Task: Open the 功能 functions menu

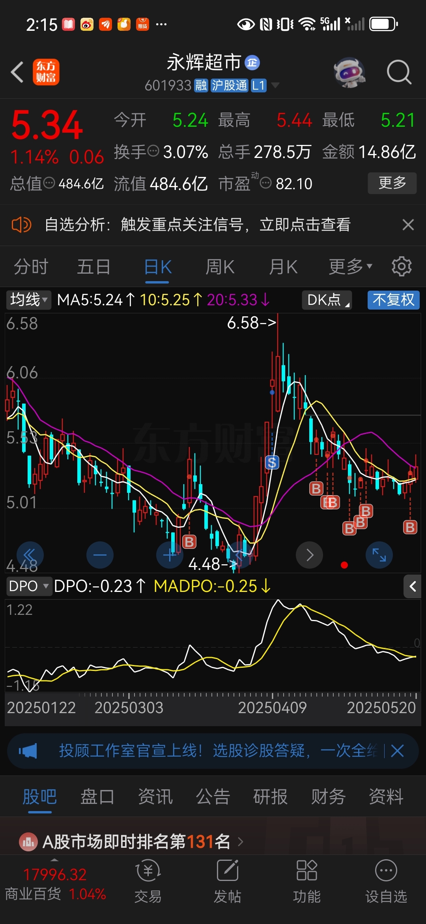Action: click(x=307, y=882)
